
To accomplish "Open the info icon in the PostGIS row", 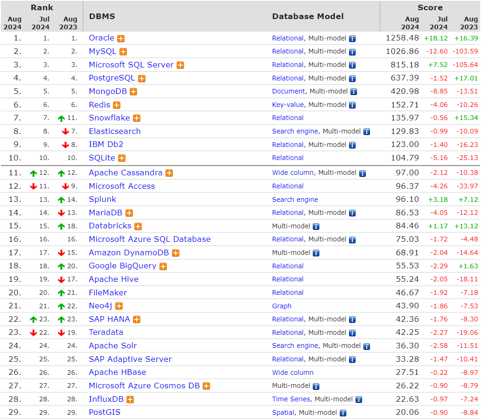I will coord(343,413).
